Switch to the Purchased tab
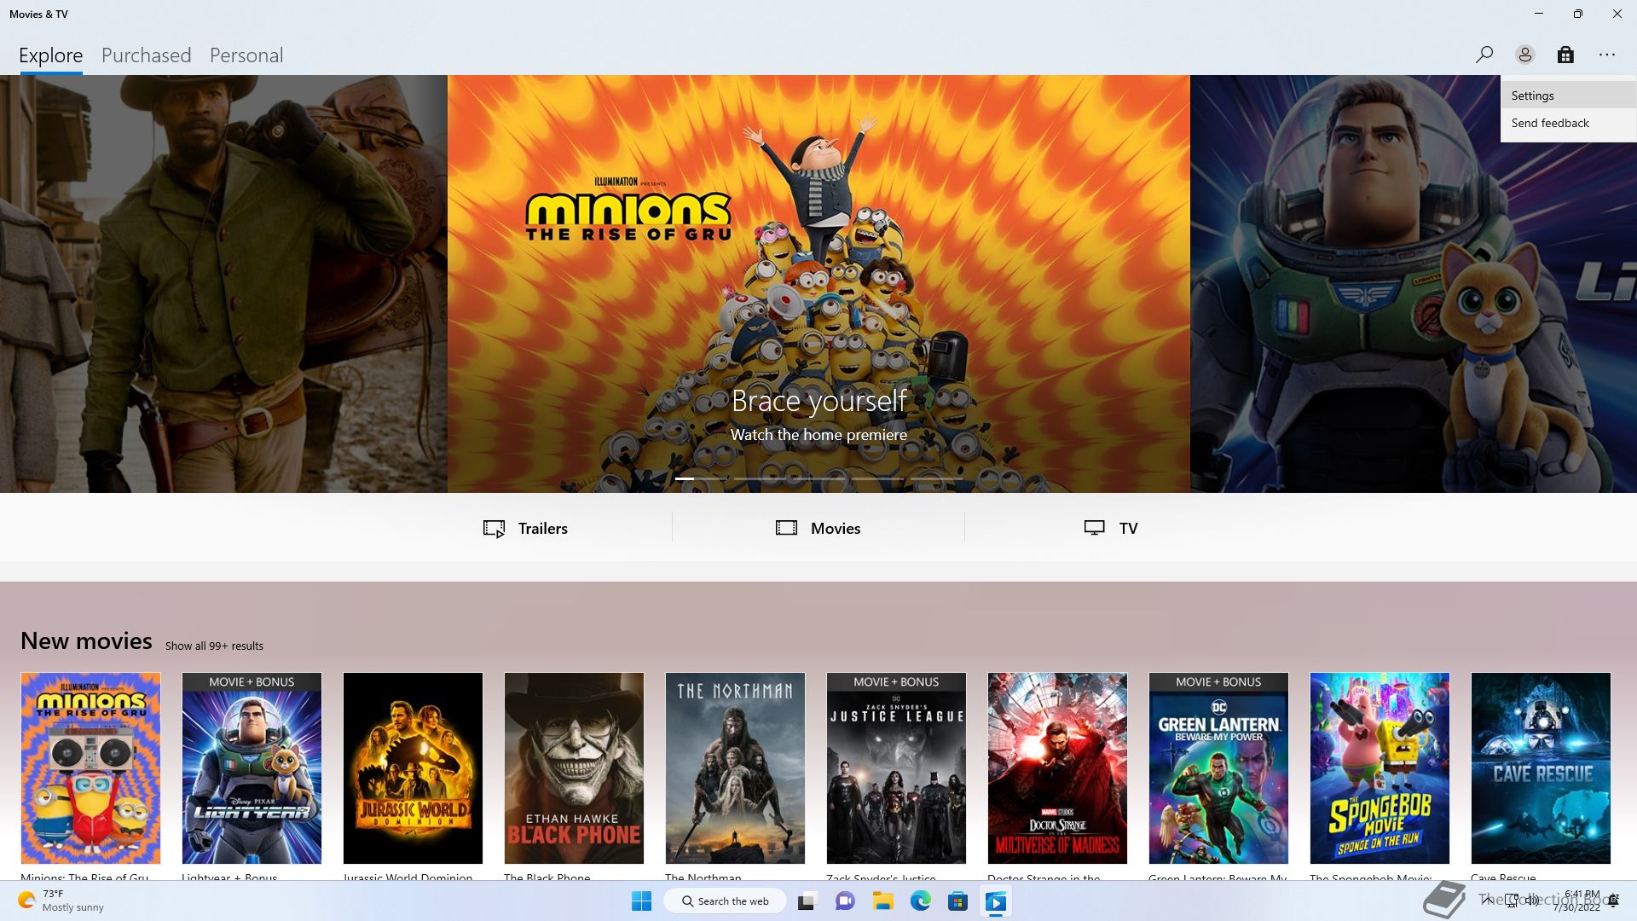This screenshot has width=1637, height=921. tap(147, 55)
